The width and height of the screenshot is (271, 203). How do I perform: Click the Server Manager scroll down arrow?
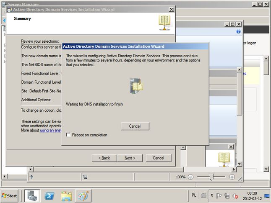click(x=266, y=169)
